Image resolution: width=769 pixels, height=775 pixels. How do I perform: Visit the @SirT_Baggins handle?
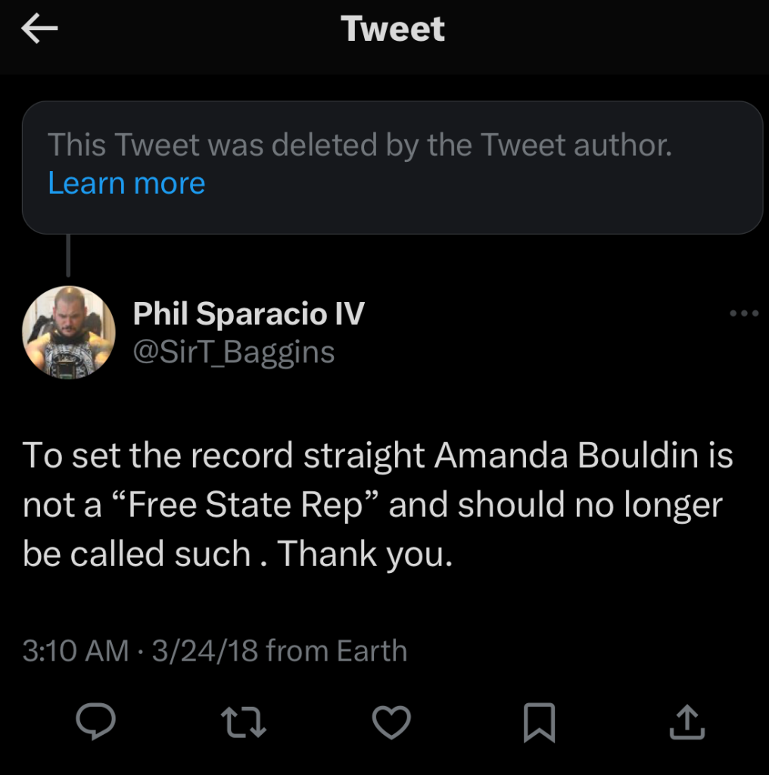[x=234, y=352]
